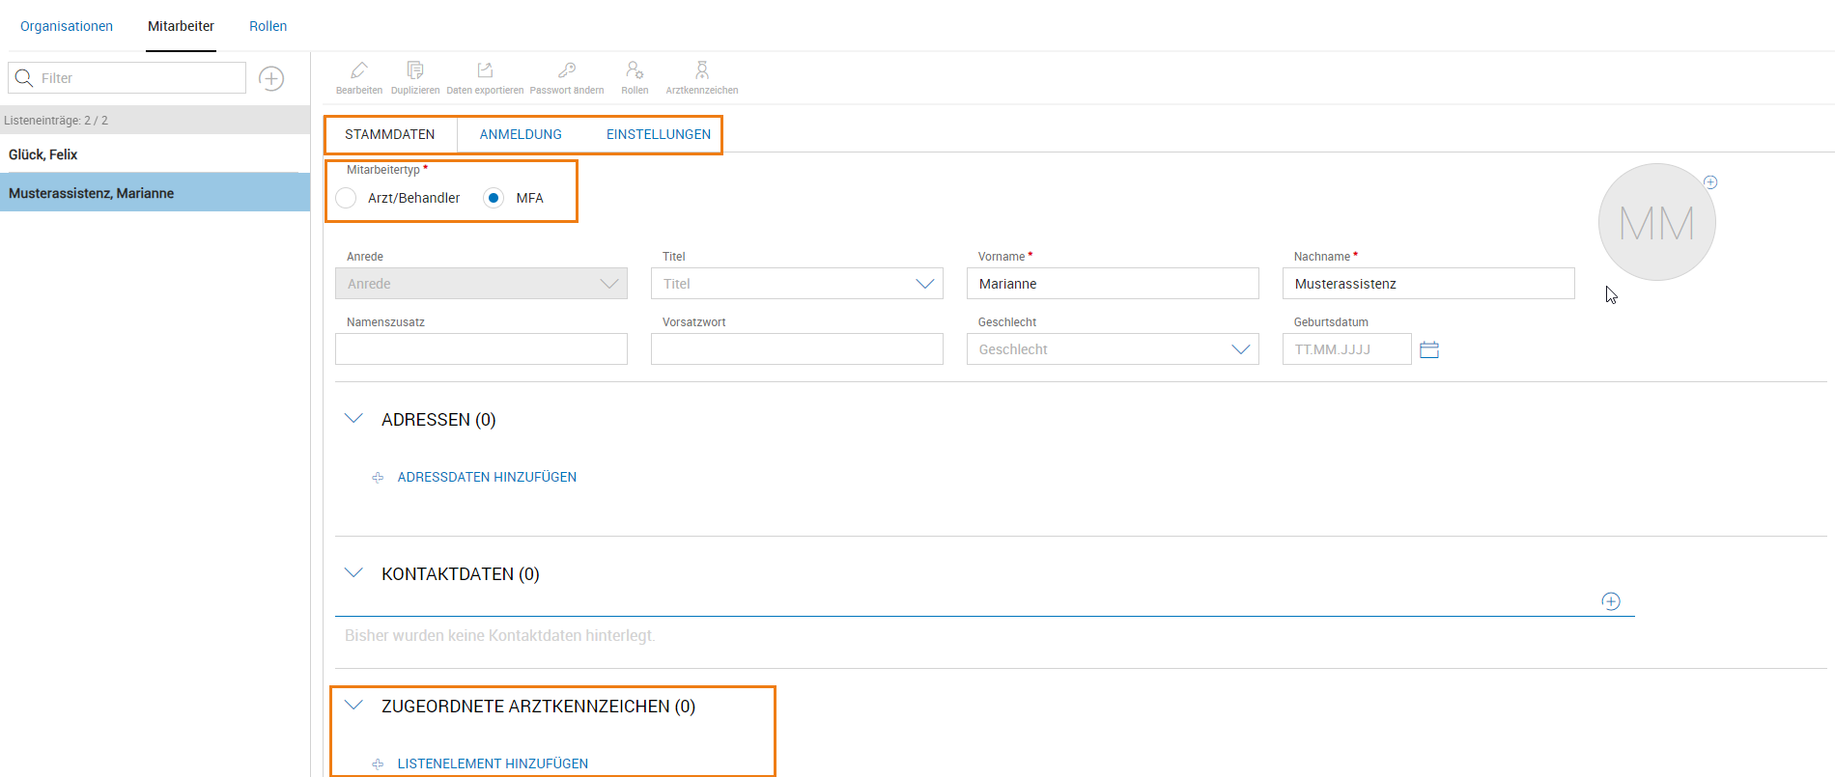Click the Rollen toolbar icon
This screenshot has width=1835, height=777.
pyautogui.click(x=635, y=70)
